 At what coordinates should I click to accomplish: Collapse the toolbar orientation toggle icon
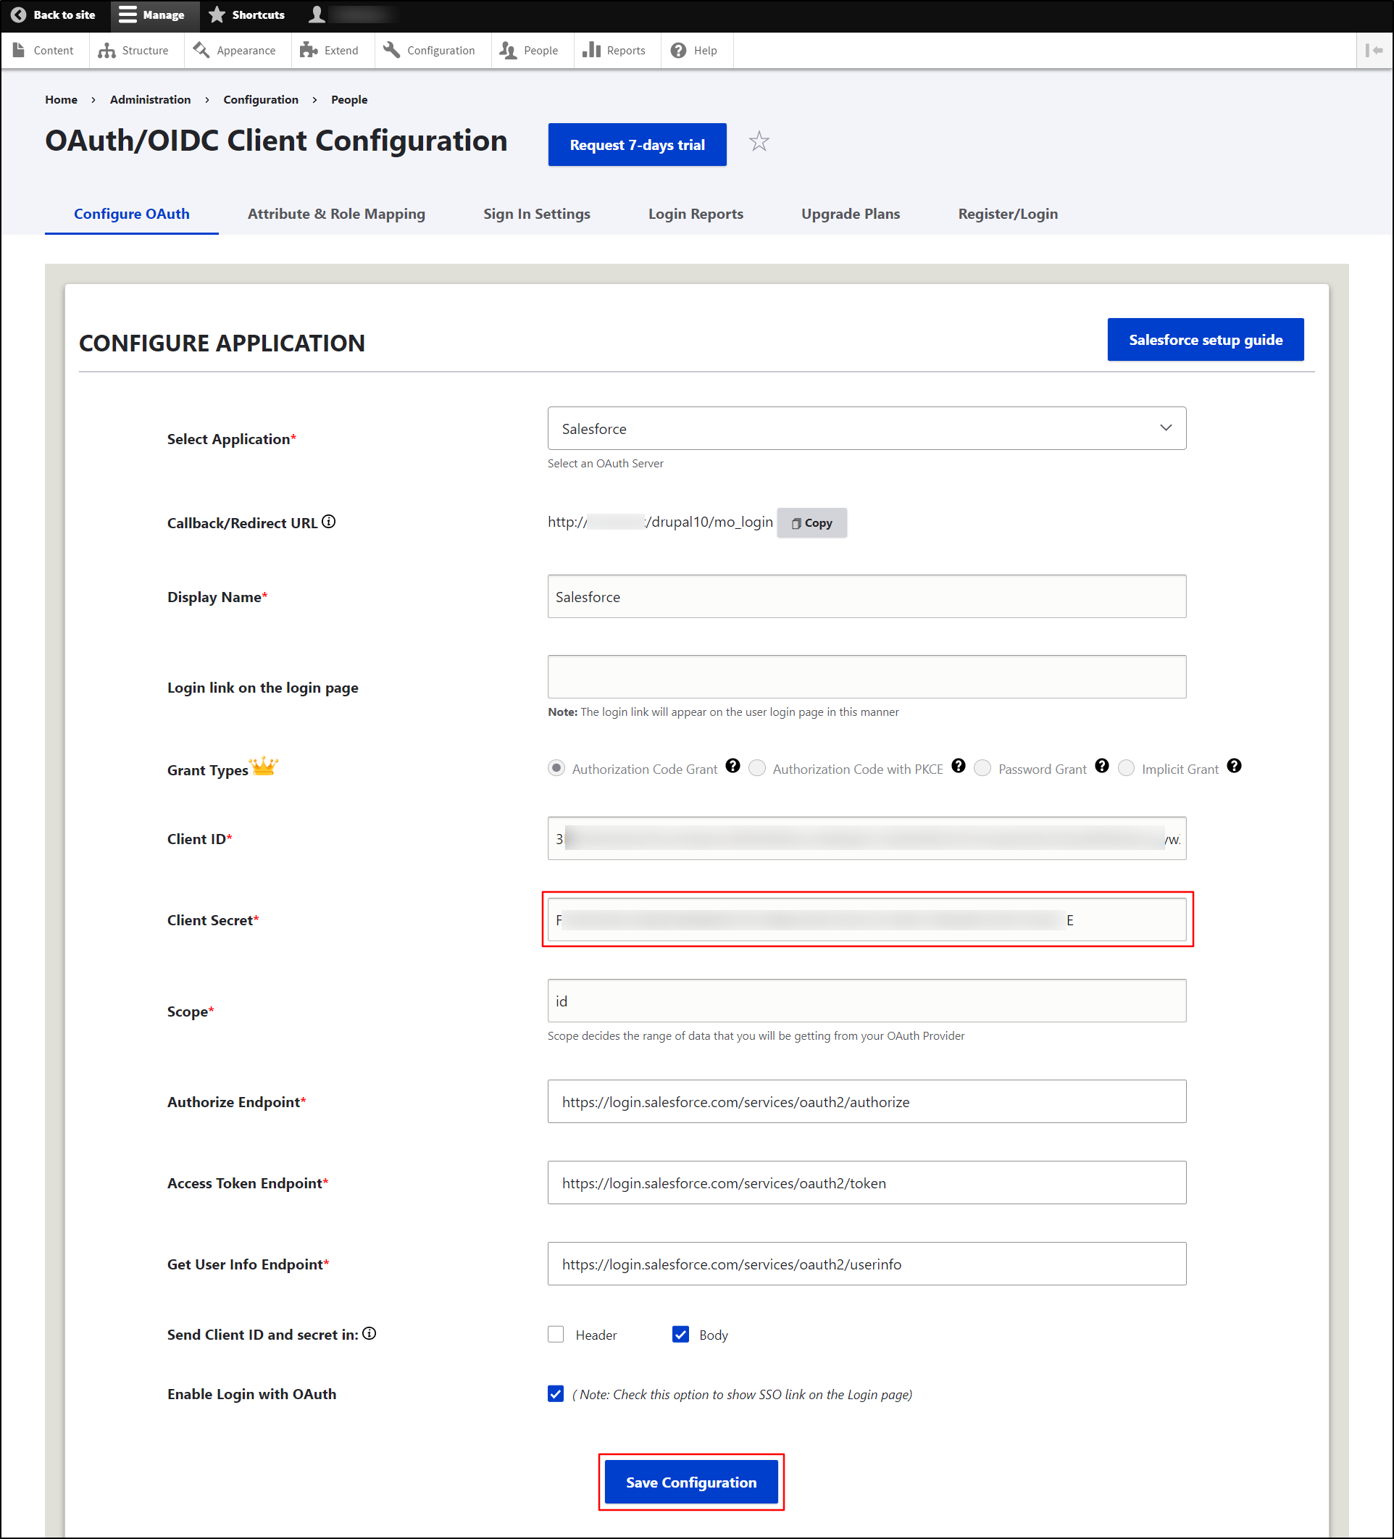[1374, 51]
